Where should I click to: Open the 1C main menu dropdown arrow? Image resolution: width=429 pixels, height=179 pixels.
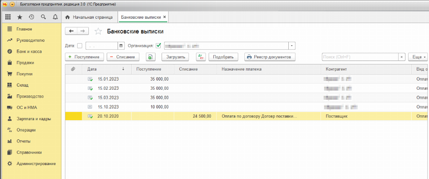tap(12, 4)
